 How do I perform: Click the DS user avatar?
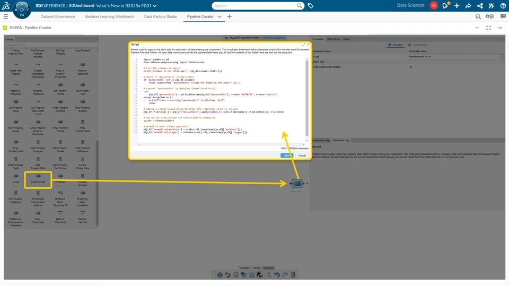(x=434, y=5)
